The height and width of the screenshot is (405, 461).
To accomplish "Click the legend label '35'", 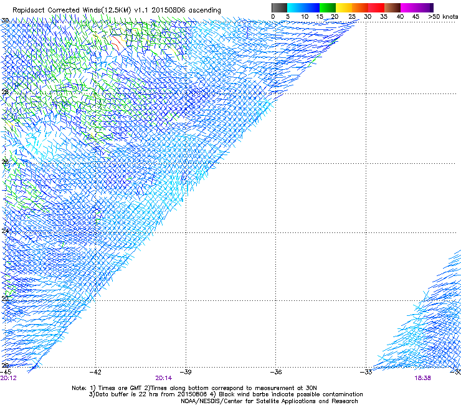I will click(x=384, y=16).
